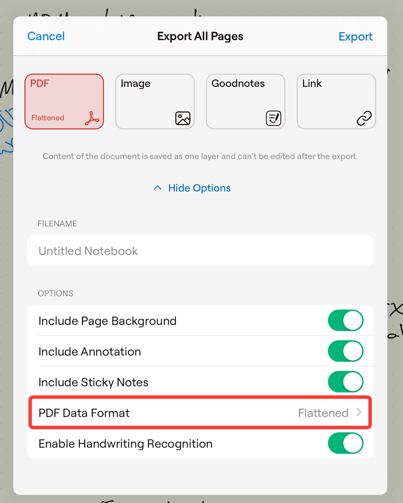
Task: Click the Link chain icon
Action: pyautogui.click(x=364, y=118)
